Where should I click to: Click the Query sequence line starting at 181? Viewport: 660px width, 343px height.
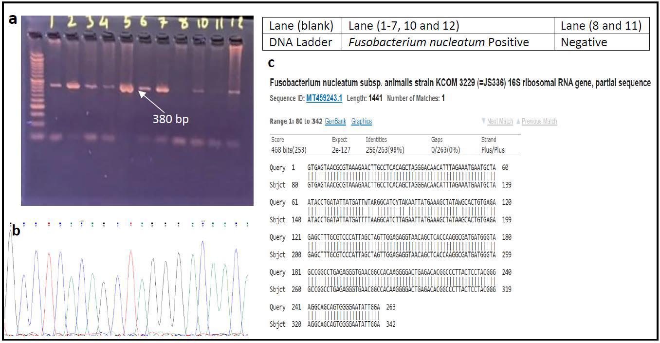tap(389, 272)
